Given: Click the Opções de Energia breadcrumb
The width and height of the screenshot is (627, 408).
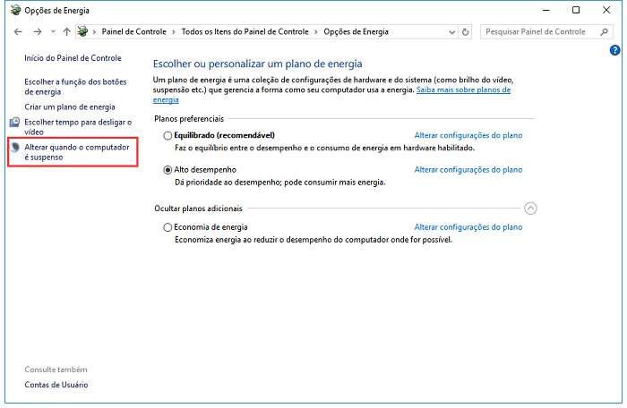Looking at the screenshot, I should [x=356, y=31].
